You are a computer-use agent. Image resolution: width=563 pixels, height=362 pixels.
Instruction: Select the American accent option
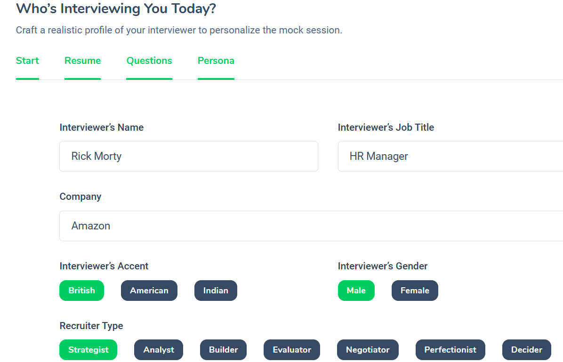click(149, 291)
